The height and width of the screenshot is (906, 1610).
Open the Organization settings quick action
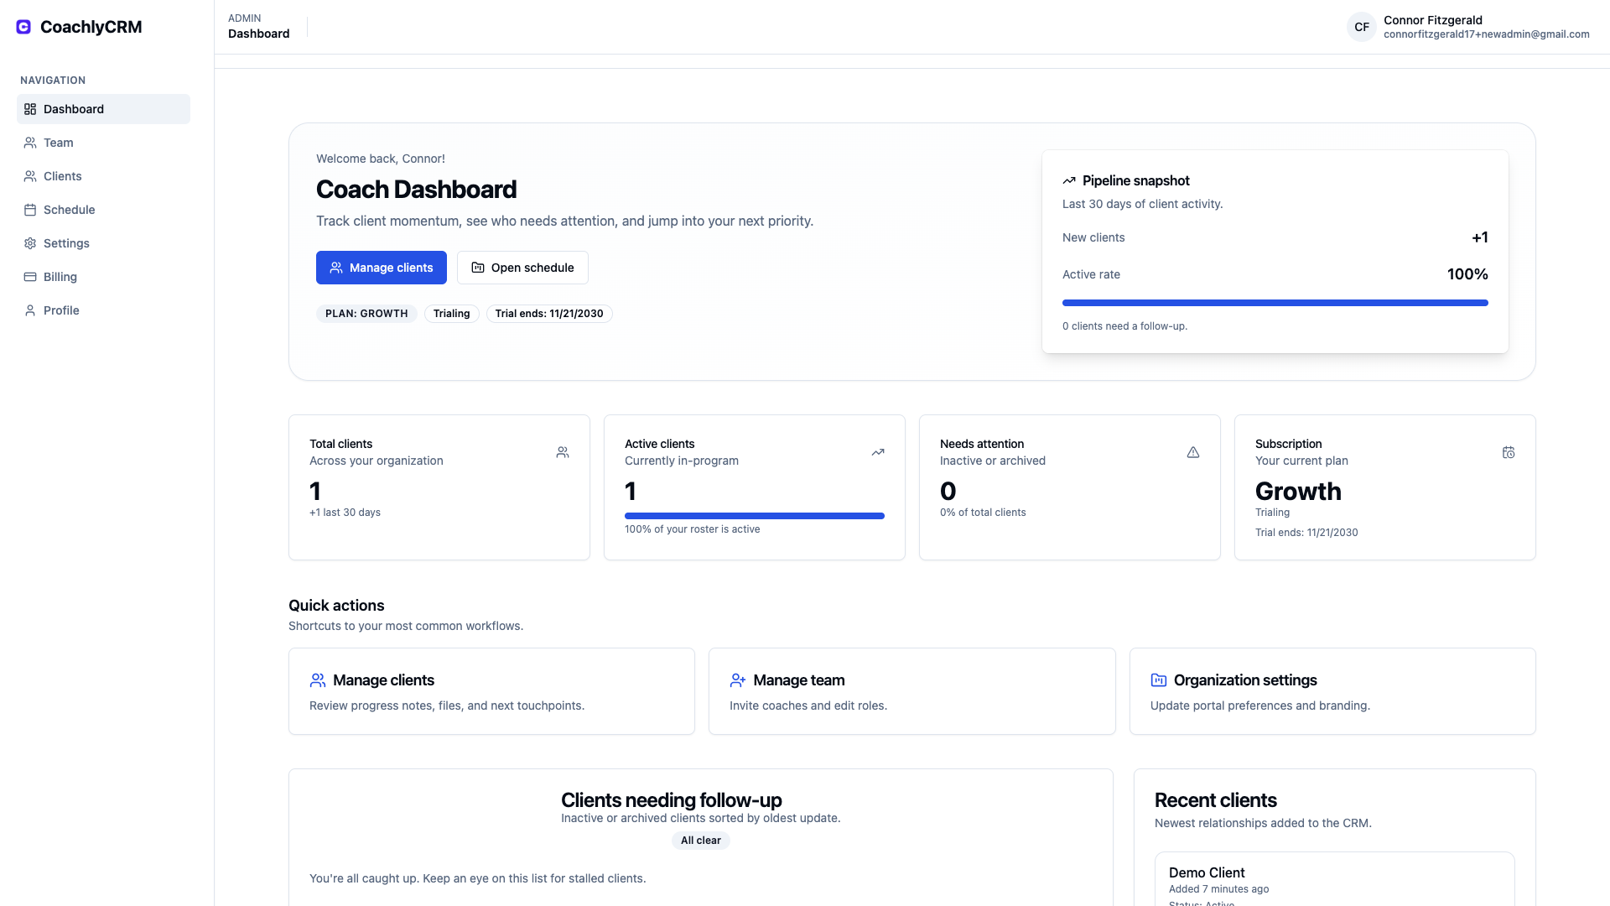1332,690
